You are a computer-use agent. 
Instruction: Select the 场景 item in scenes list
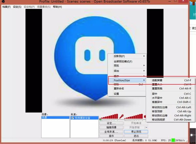click(56, 118)
